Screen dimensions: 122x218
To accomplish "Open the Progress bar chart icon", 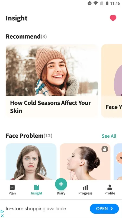I will (85, 187).
